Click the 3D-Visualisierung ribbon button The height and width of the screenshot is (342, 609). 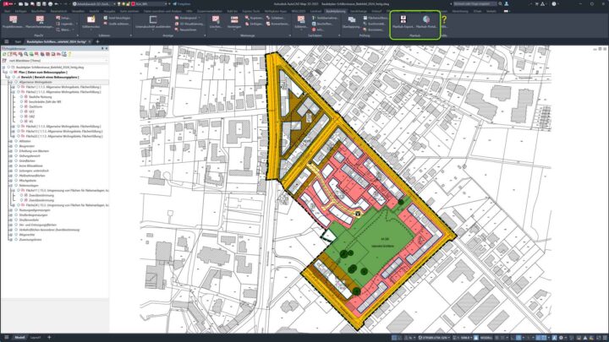tap(189, 24)
